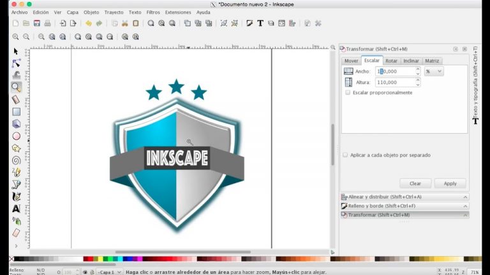Viewport: 490px width, 275px height.
Task: Expand Alinear y distribuir panel
Action: click(405, 197)
